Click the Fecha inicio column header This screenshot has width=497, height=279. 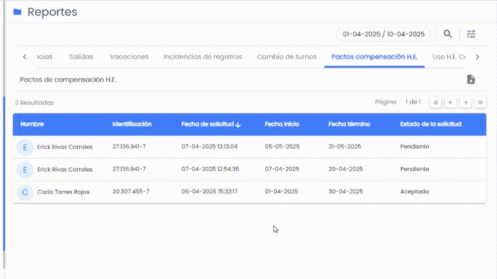[x=282, y=124]
